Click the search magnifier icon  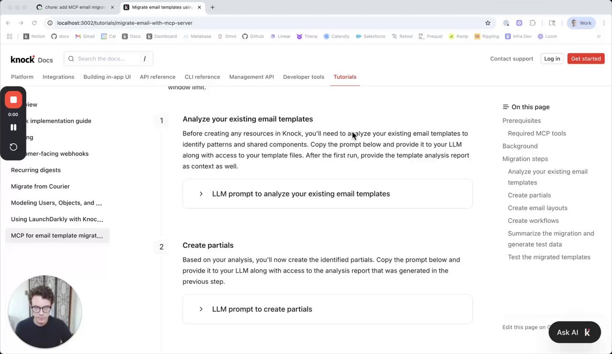click(71, 59)
